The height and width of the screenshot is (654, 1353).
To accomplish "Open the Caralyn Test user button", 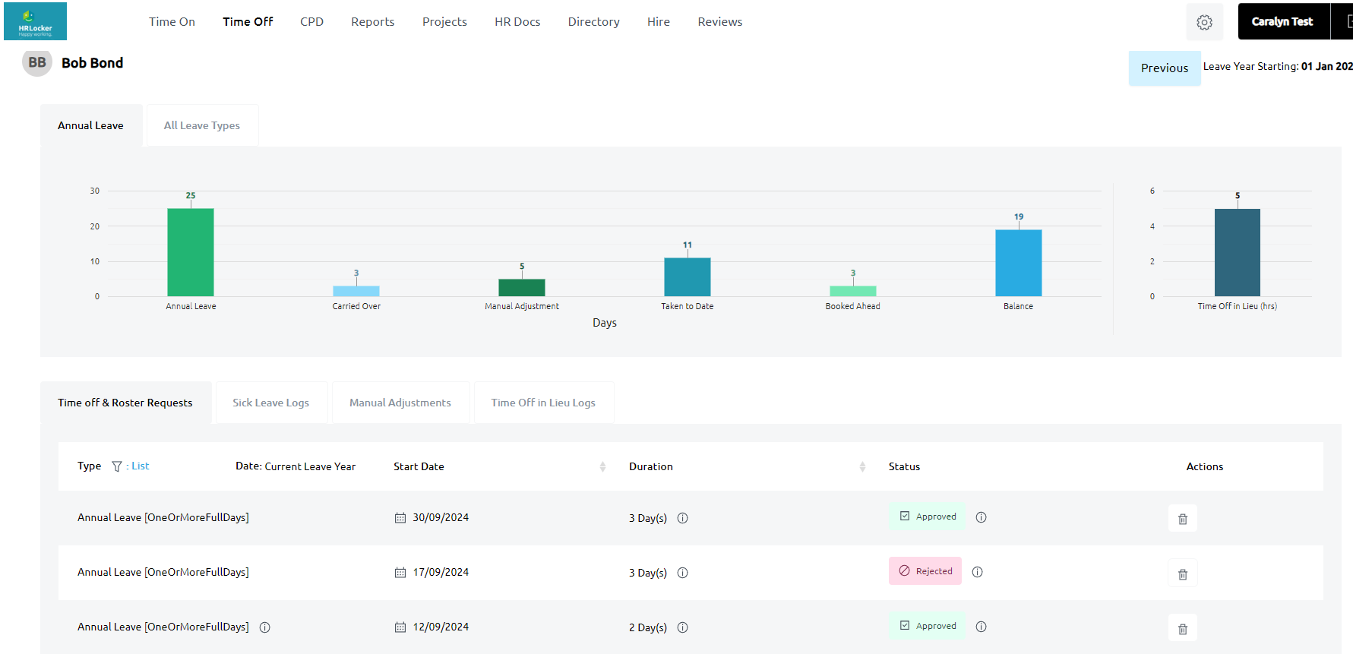I will pyautogui.click(x=1282, y=22).
